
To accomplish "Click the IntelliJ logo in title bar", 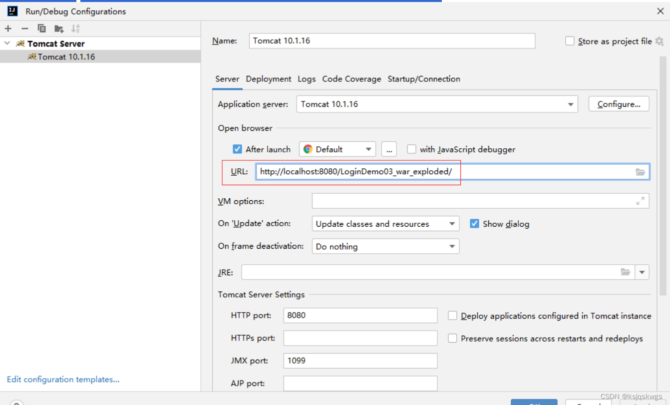I will coord(12,11).
